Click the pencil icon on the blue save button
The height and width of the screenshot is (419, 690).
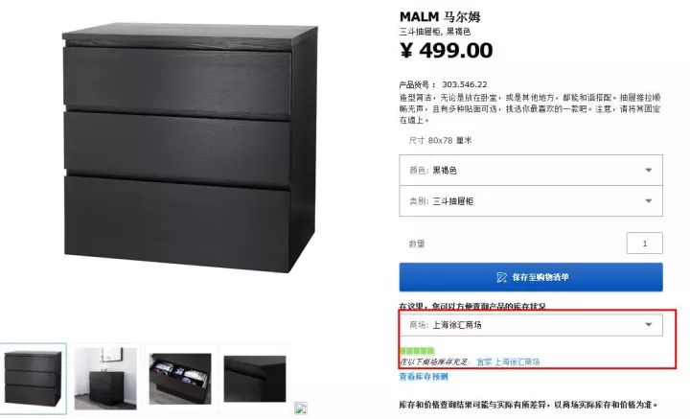(x=501, y=277)
